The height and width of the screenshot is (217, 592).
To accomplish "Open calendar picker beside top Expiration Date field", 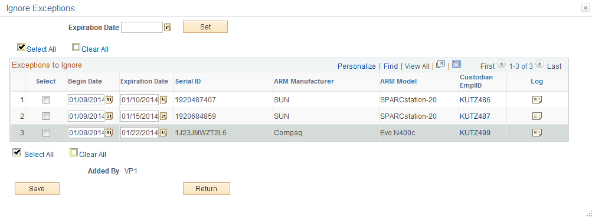I will (x=168, y=27).
